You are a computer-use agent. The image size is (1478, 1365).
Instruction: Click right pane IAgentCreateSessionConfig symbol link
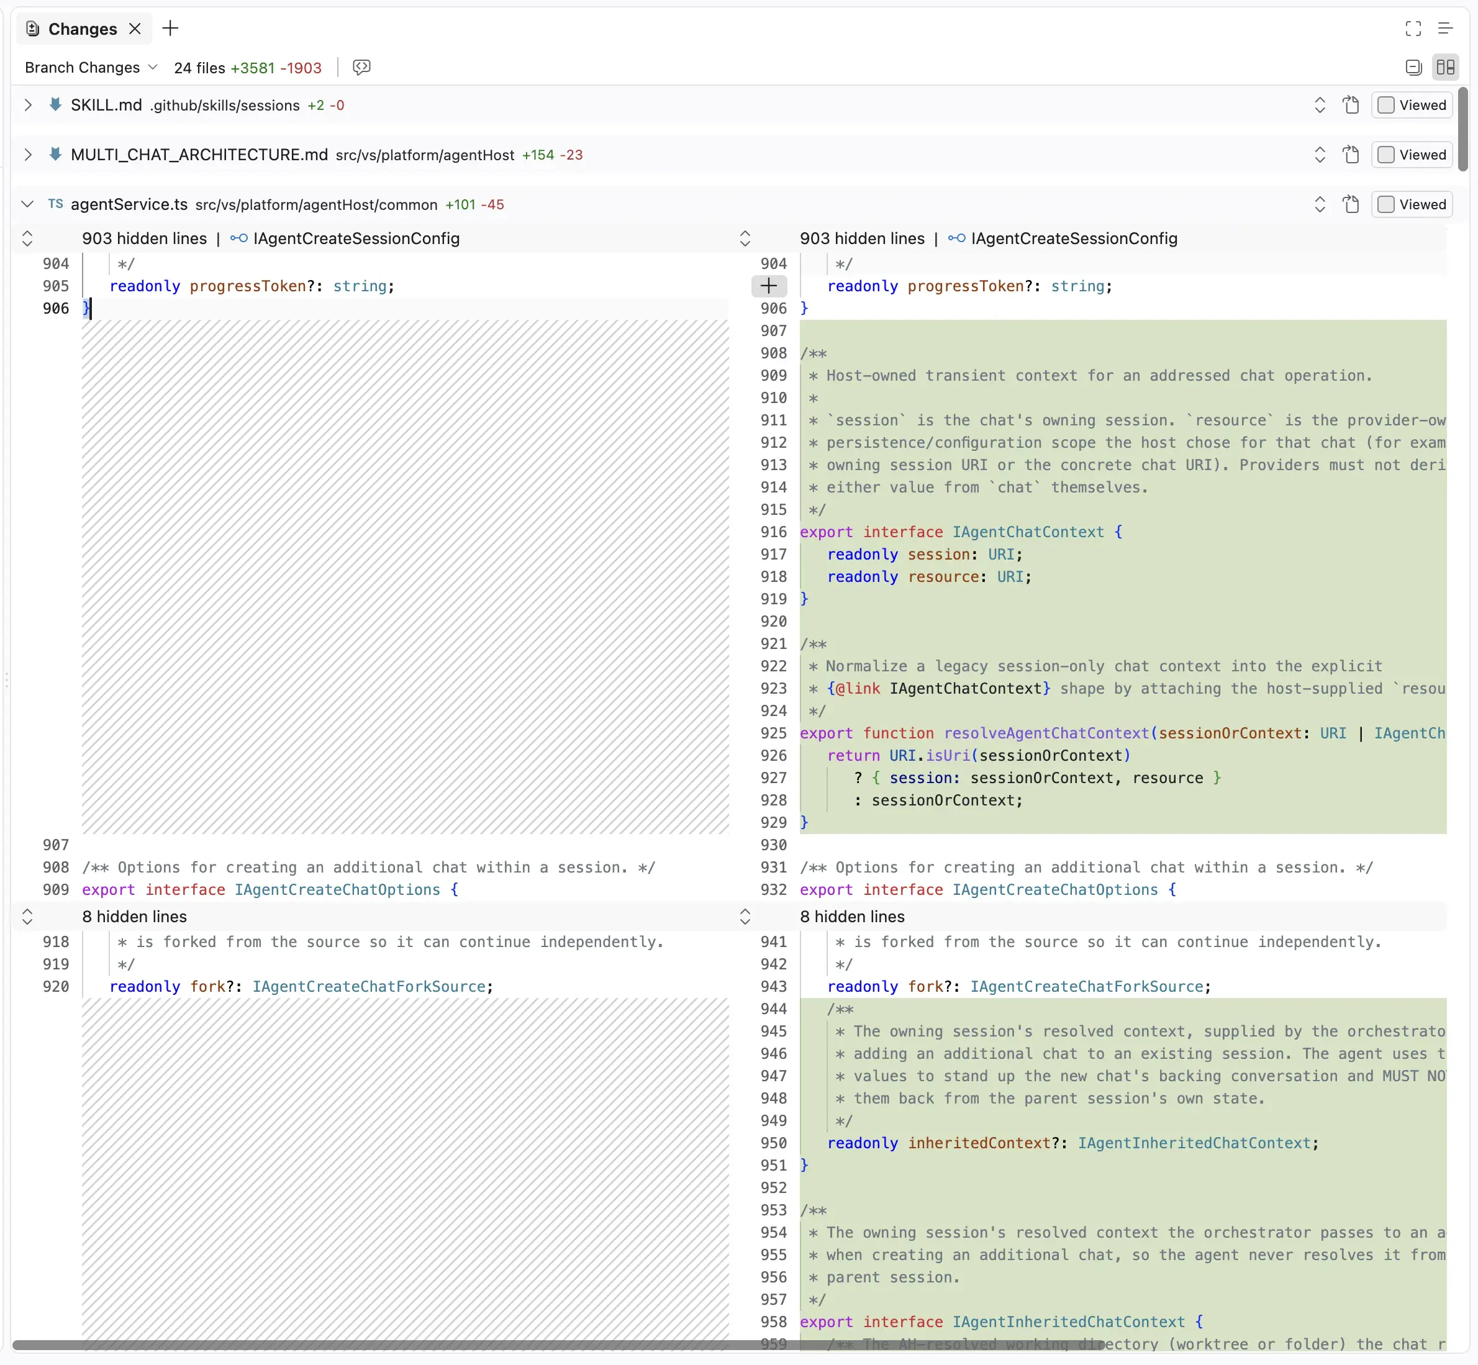tap(1074, 238)
